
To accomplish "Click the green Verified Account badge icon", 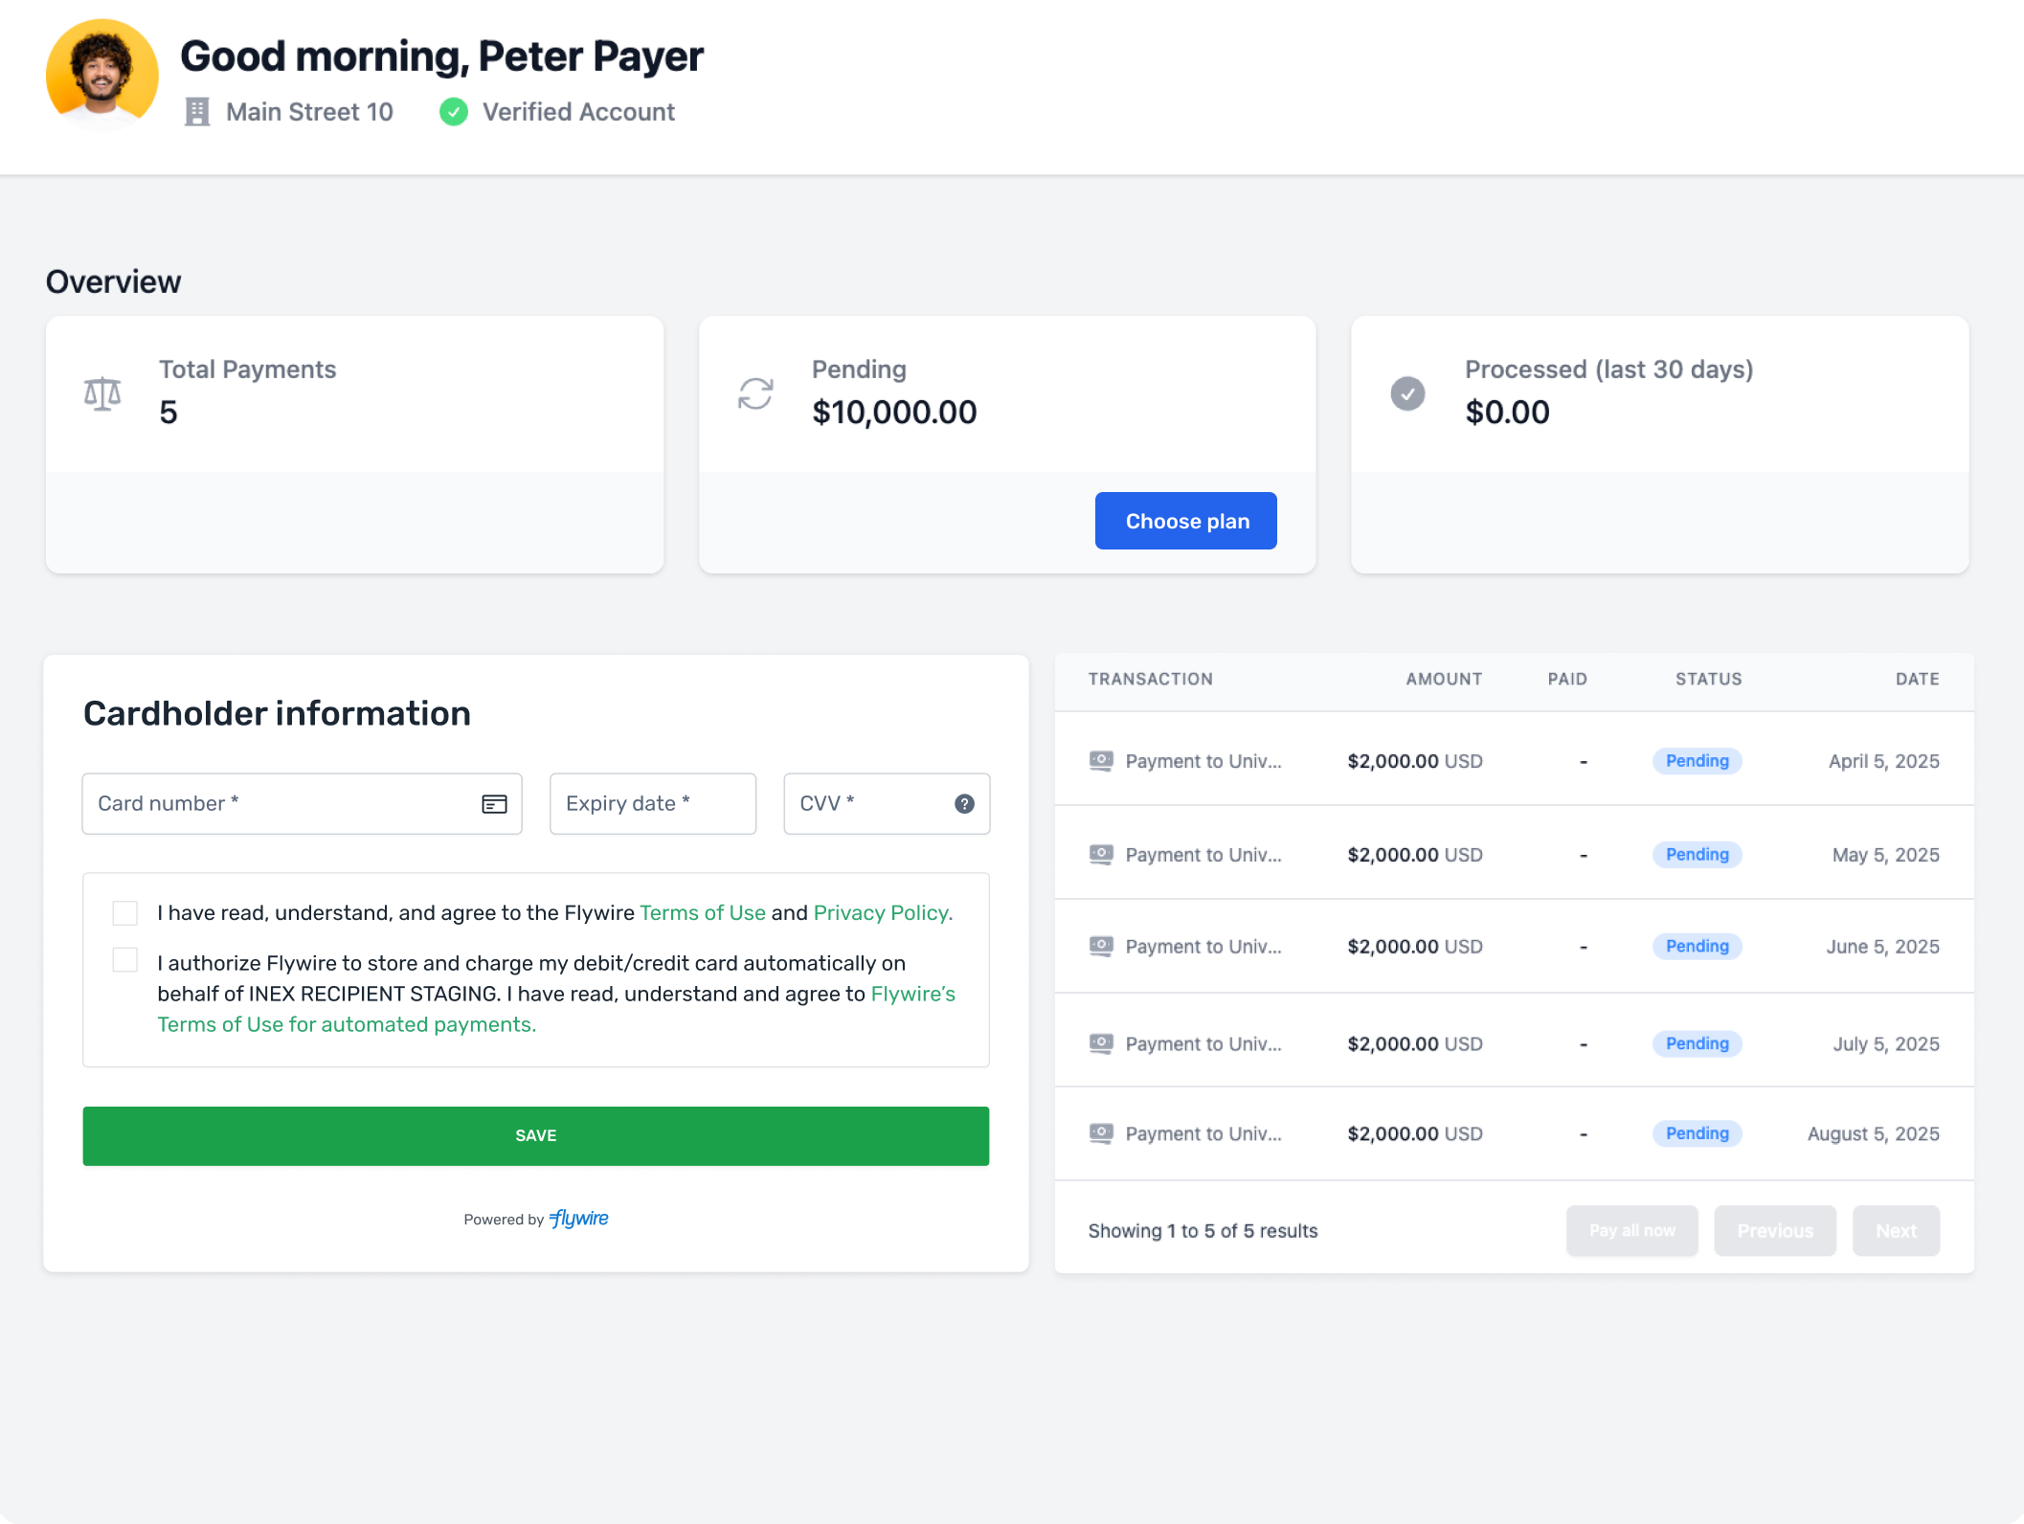I will tap(454, 112).
